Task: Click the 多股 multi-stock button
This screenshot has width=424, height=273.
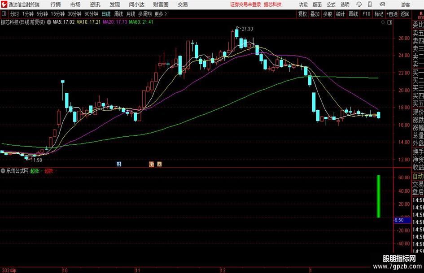Action: [328, 14]
